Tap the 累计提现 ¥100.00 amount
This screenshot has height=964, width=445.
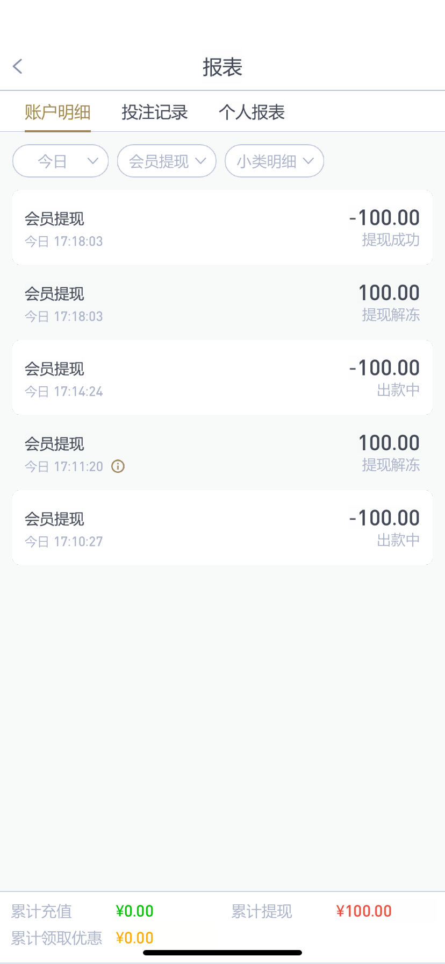[x=364, y=911]
